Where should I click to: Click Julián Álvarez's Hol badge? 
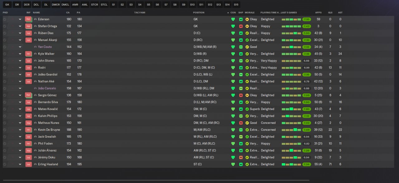(x=28, y=150)
